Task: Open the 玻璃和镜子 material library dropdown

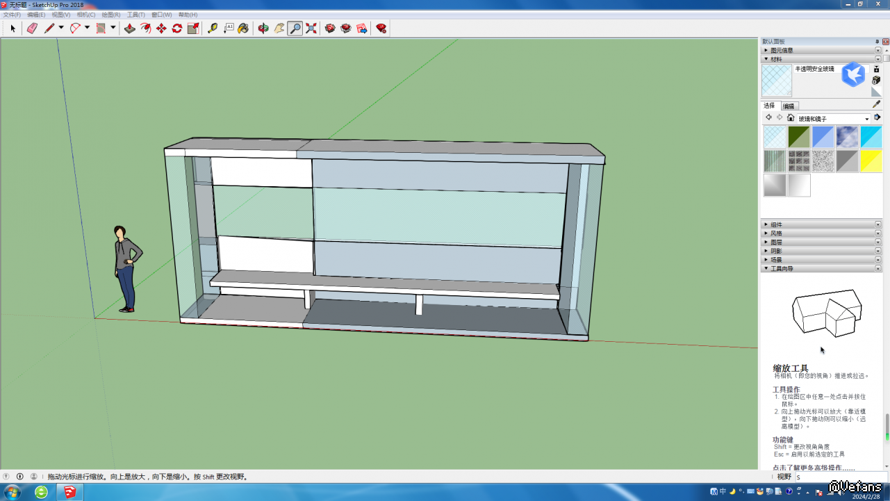Action: tap(866, 119)
